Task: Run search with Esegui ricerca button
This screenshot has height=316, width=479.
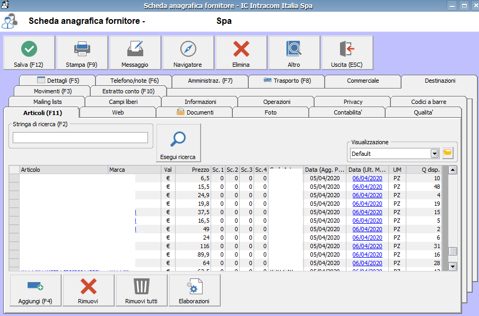Action: (178, 144)
